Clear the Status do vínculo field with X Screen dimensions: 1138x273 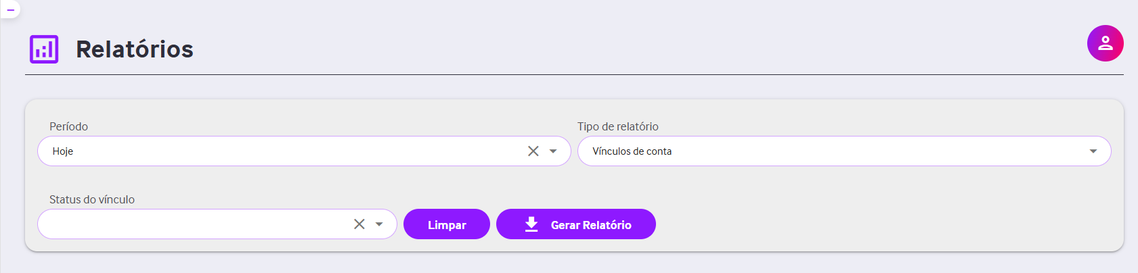tap(359, 224)
